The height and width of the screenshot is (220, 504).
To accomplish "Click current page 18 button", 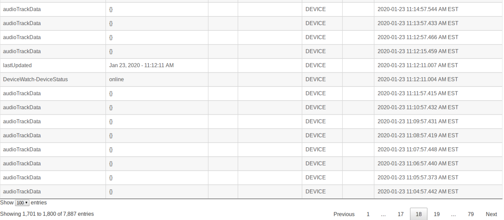I will tap(419, 214).
